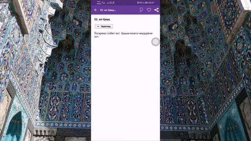Open the comment speech bubble icon

tap(141, 10)
